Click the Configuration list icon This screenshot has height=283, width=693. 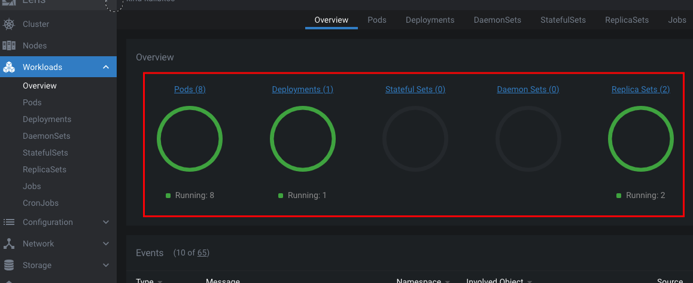(9, 222)
